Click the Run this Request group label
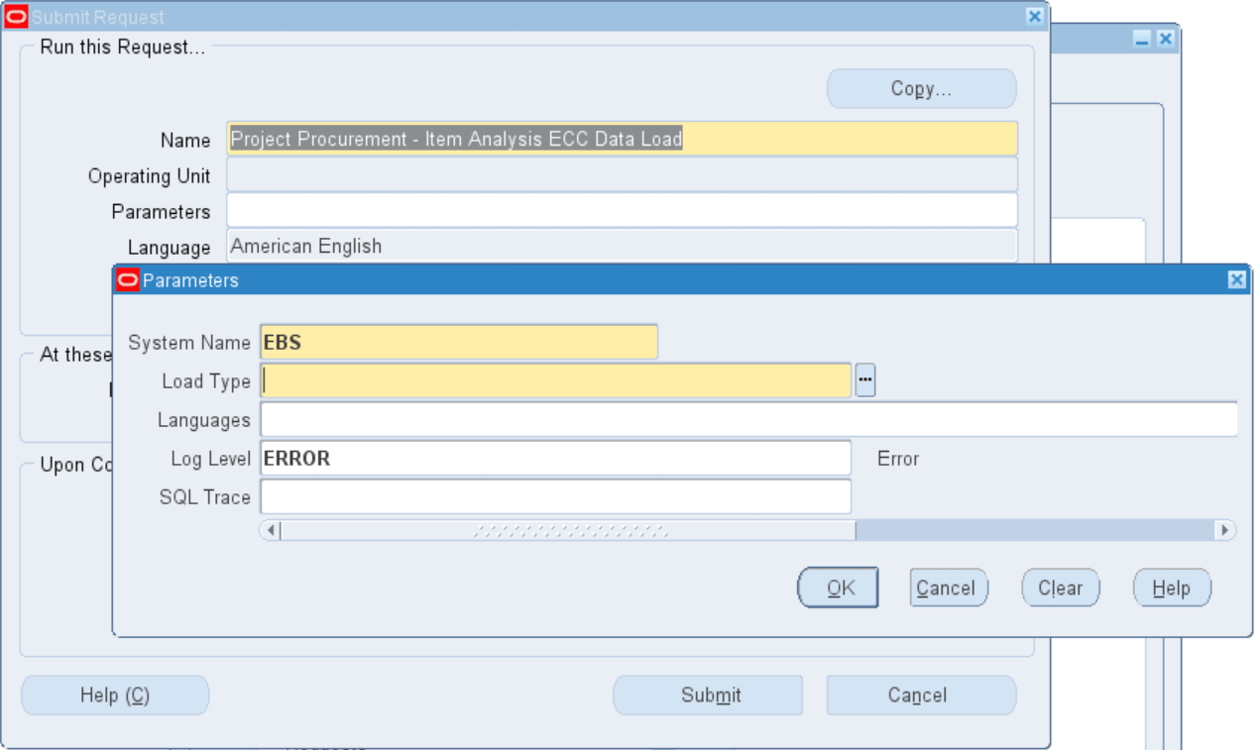The width and height of the screenshot is (1257, 750). coord(123,48)
